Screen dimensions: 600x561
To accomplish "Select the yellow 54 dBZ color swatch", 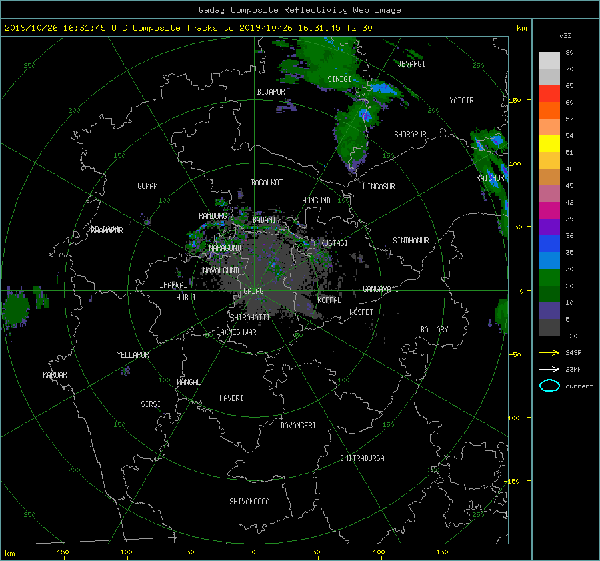I will pyautogui.click(x=549, y=143).
